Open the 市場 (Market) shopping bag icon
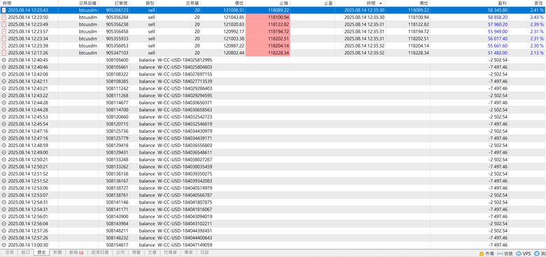This screenshot has width=546, height=257. pyautogui.click(x=482, y=253)
